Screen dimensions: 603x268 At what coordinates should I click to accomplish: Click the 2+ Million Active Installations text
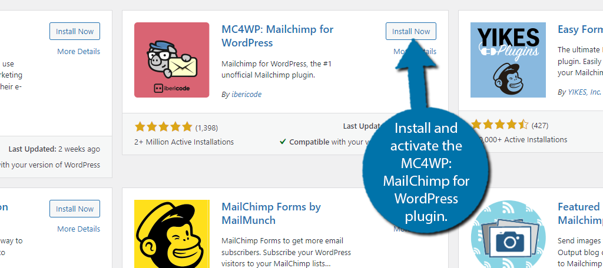coord(184,142)
